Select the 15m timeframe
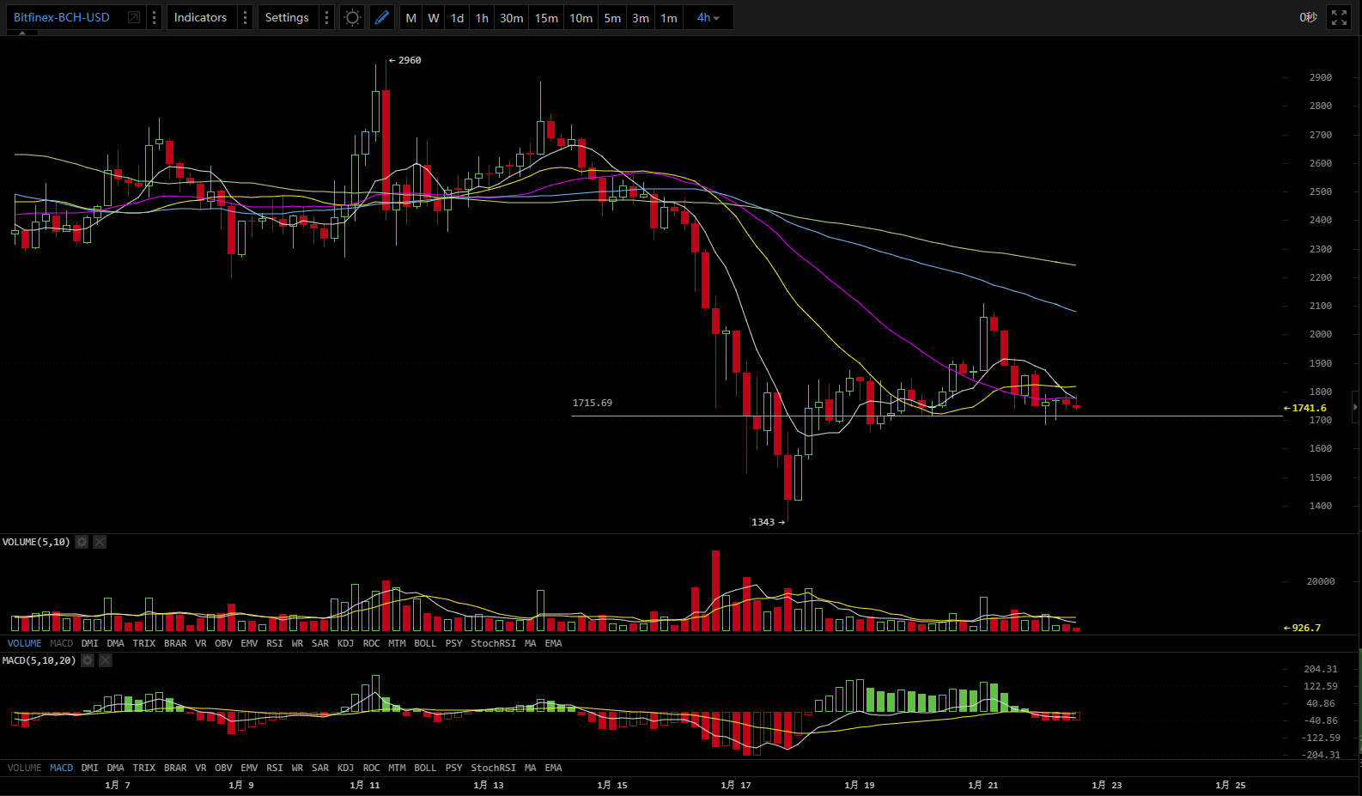 (546, 17)
